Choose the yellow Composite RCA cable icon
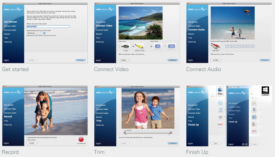 coord(139,46)
